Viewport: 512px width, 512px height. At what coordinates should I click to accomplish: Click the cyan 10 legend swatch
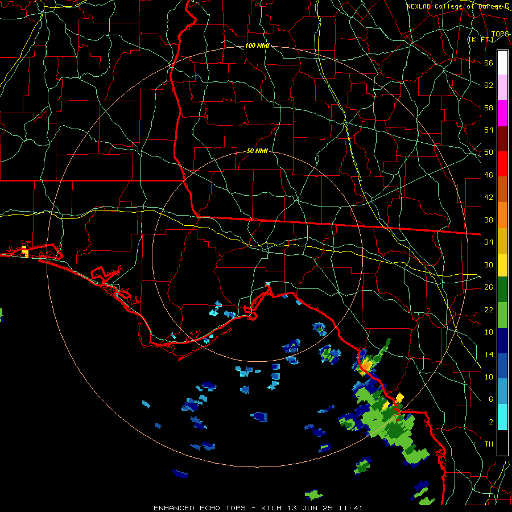pyautogui.click(x=502, y=417)
